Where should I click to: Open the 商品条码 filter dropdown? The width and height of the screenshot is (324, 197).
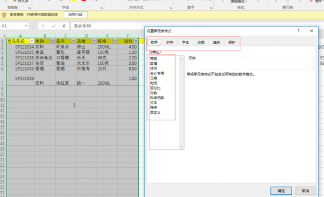[32, 41]
